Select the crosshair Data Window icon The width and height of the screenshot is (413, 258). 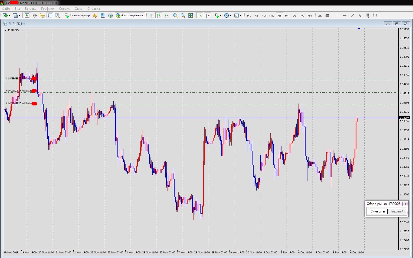tap(35, 16)
